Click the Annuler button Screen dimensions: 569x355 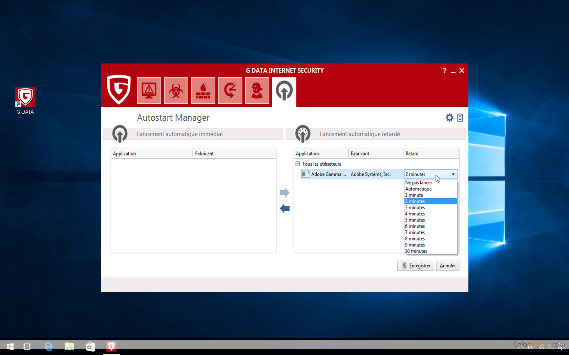coord(447,266)
